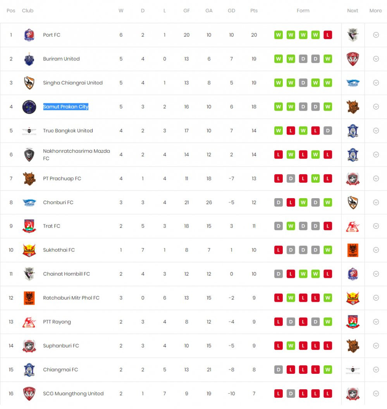387x409 pixels.
Task: Open the Ratchaburi Mitr Phol FC link
Action: point(71,298)
